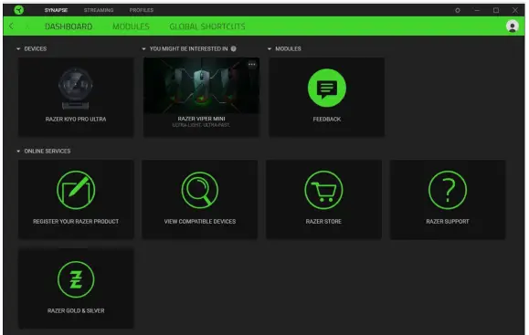Viewport: 529px width, 335px height.
Task: Click the Razer Support label
Action: coord(448,222)
